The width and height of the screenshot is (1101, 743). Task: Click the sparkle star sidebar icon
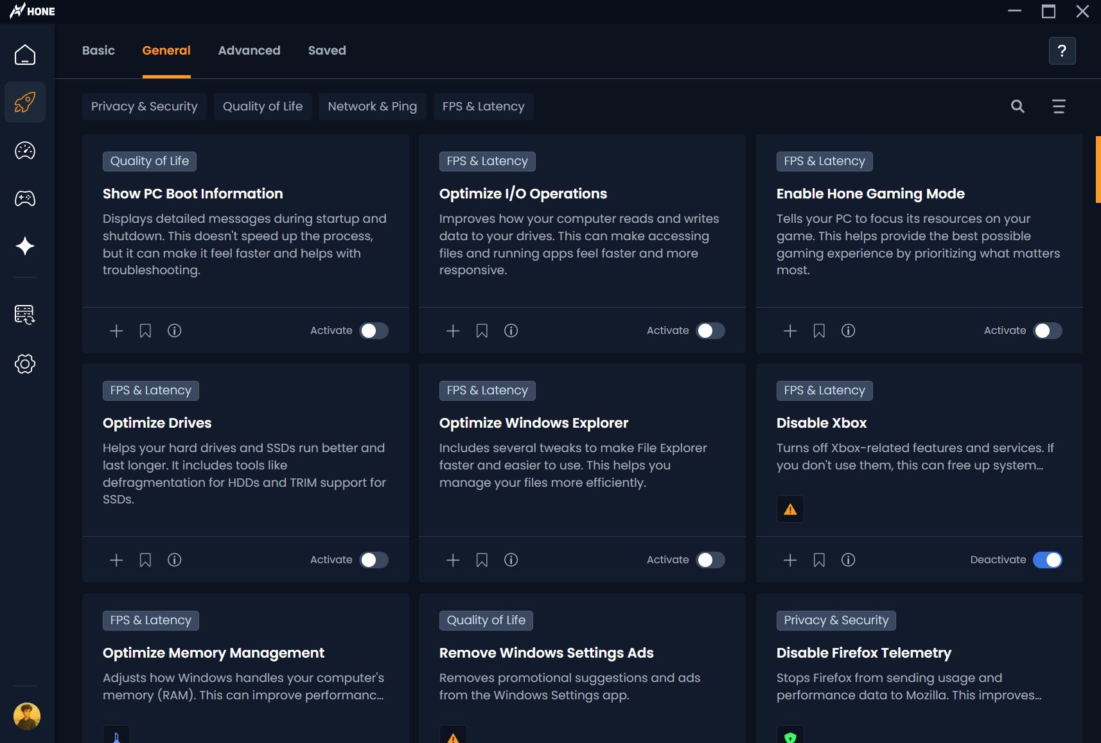(25, 246)
